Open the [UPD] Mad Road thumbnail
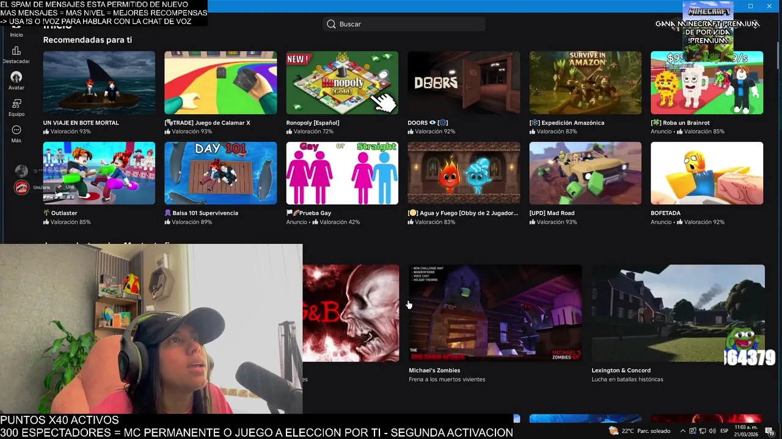 coord(585,173)
